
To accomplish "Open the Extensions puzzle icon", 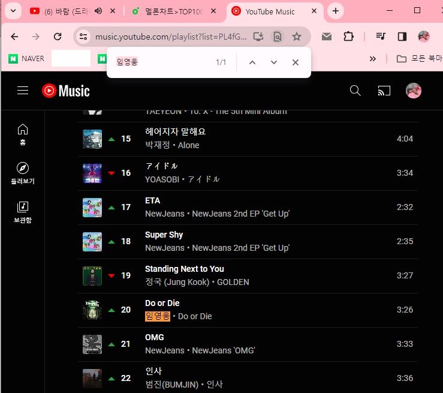I will click(x=348, y=37).
